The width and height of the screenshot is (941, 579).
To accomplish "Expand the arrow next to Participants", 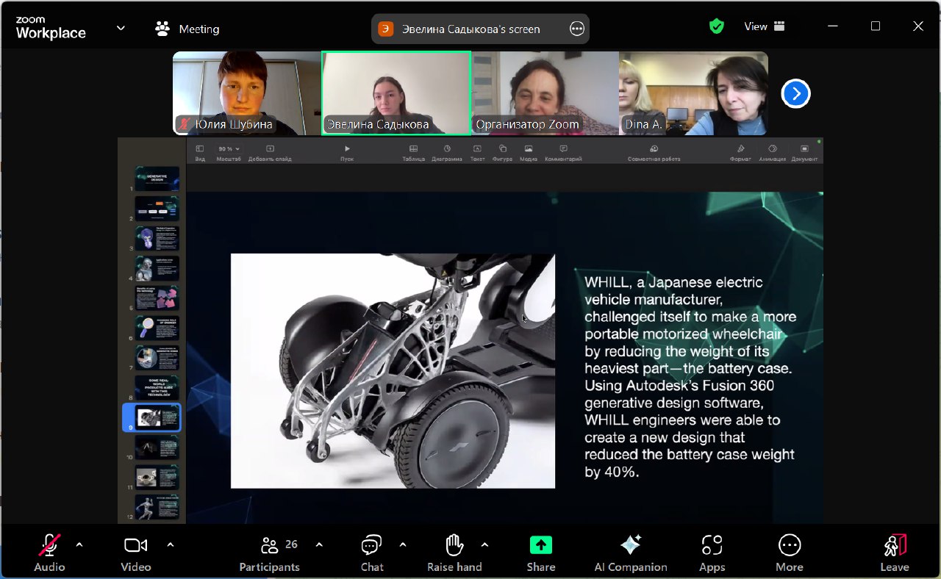I will point(319,544).
